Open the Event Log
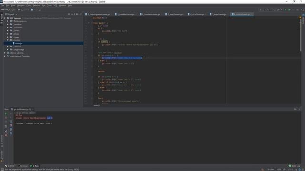 coord(295,166)
